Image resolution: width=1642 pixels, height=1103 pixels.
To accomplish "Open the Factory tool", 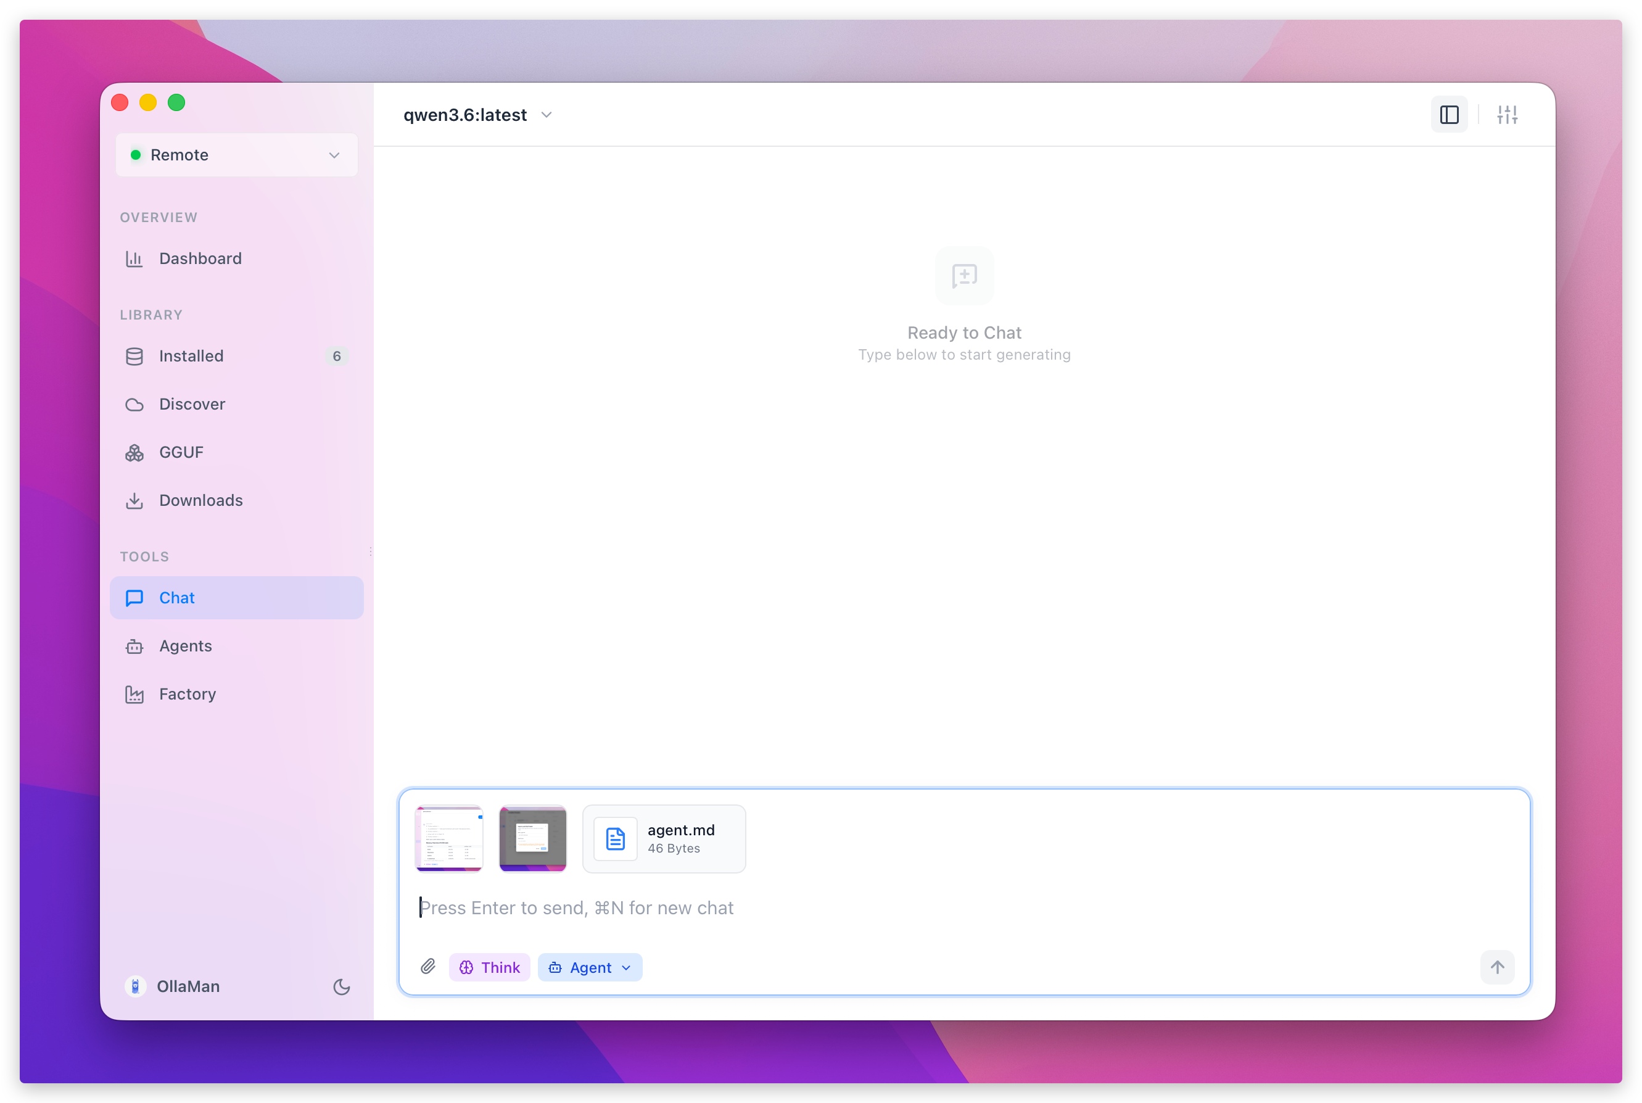I will [x=237, y=694].
